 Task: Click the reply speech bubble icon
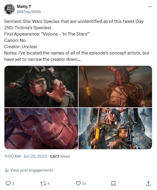[x=8, y=183]
